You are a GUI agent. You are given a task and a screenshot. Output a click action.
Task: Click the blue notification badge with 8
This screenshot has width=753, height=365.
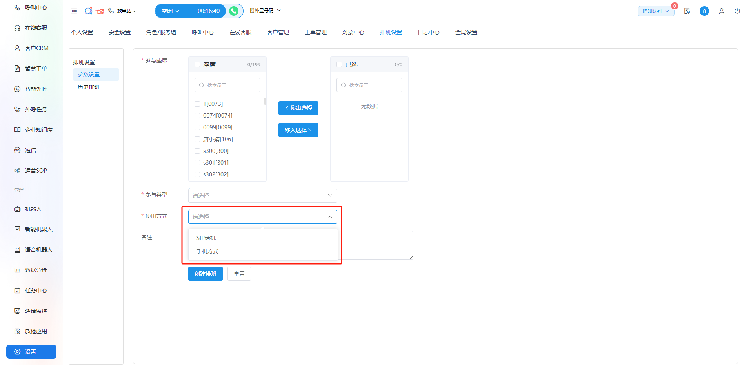click(x=704, y=11)
